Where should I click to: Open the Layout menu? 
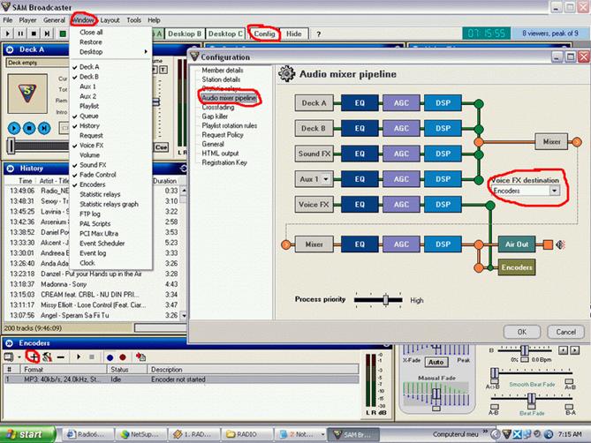(x=110, y=19)
